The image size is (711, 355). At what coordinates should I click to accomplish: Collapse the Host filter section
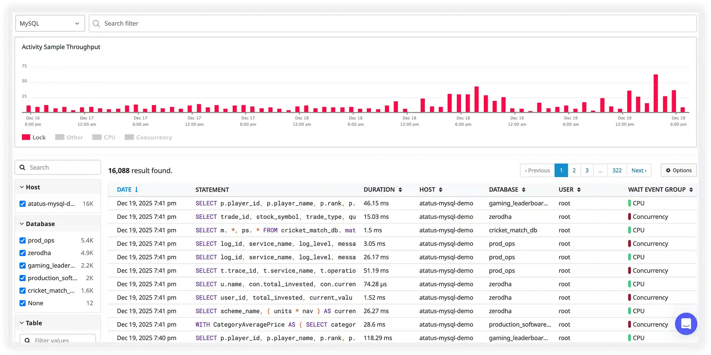[21, 187]
